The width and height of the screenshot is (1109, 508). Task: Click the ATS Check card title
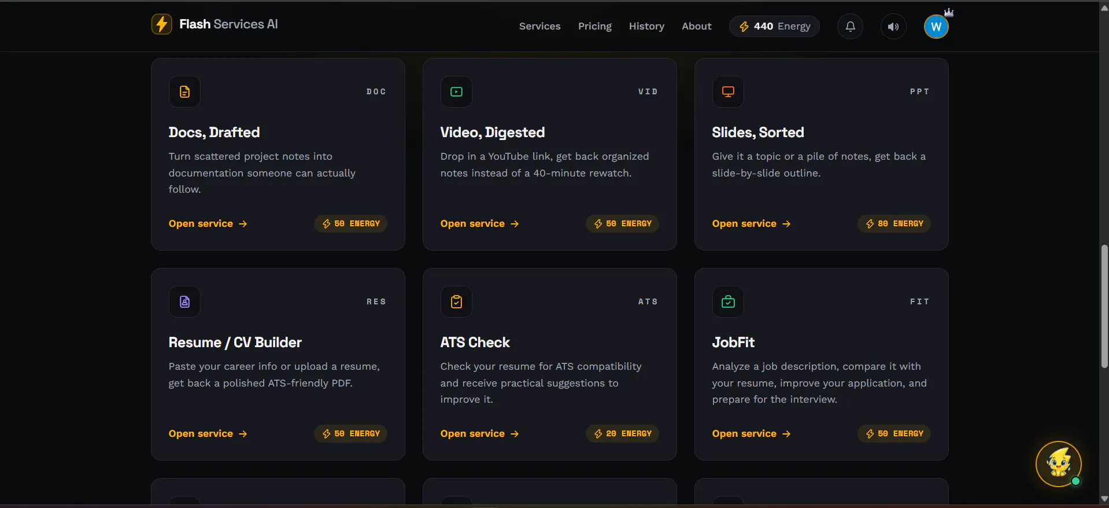(x=475, y=343)
